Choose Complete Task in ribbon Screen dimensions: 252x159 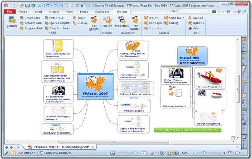(57, 28)
